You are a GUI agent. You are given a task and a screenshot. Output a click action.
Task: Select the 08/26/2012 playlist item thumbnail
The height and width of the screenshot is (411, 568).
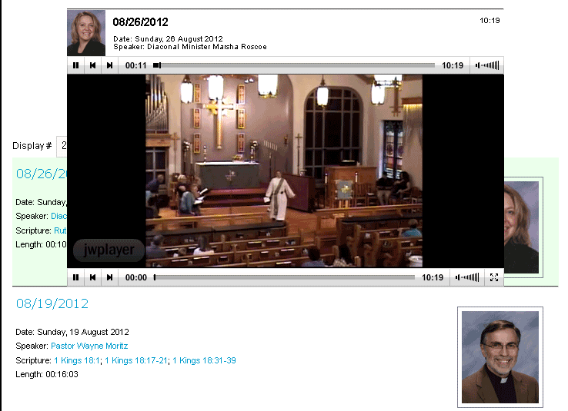tap(86, 33)
